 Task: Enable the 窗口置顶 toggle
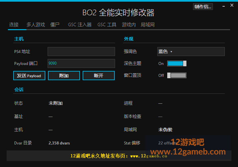pos(177,75)
